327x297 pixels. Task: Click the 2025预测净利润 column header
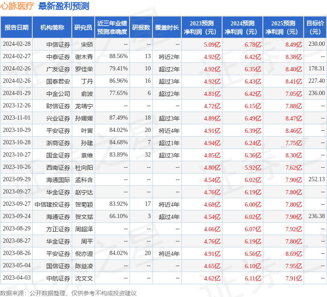pyautogui.click(x=283, y=27)
